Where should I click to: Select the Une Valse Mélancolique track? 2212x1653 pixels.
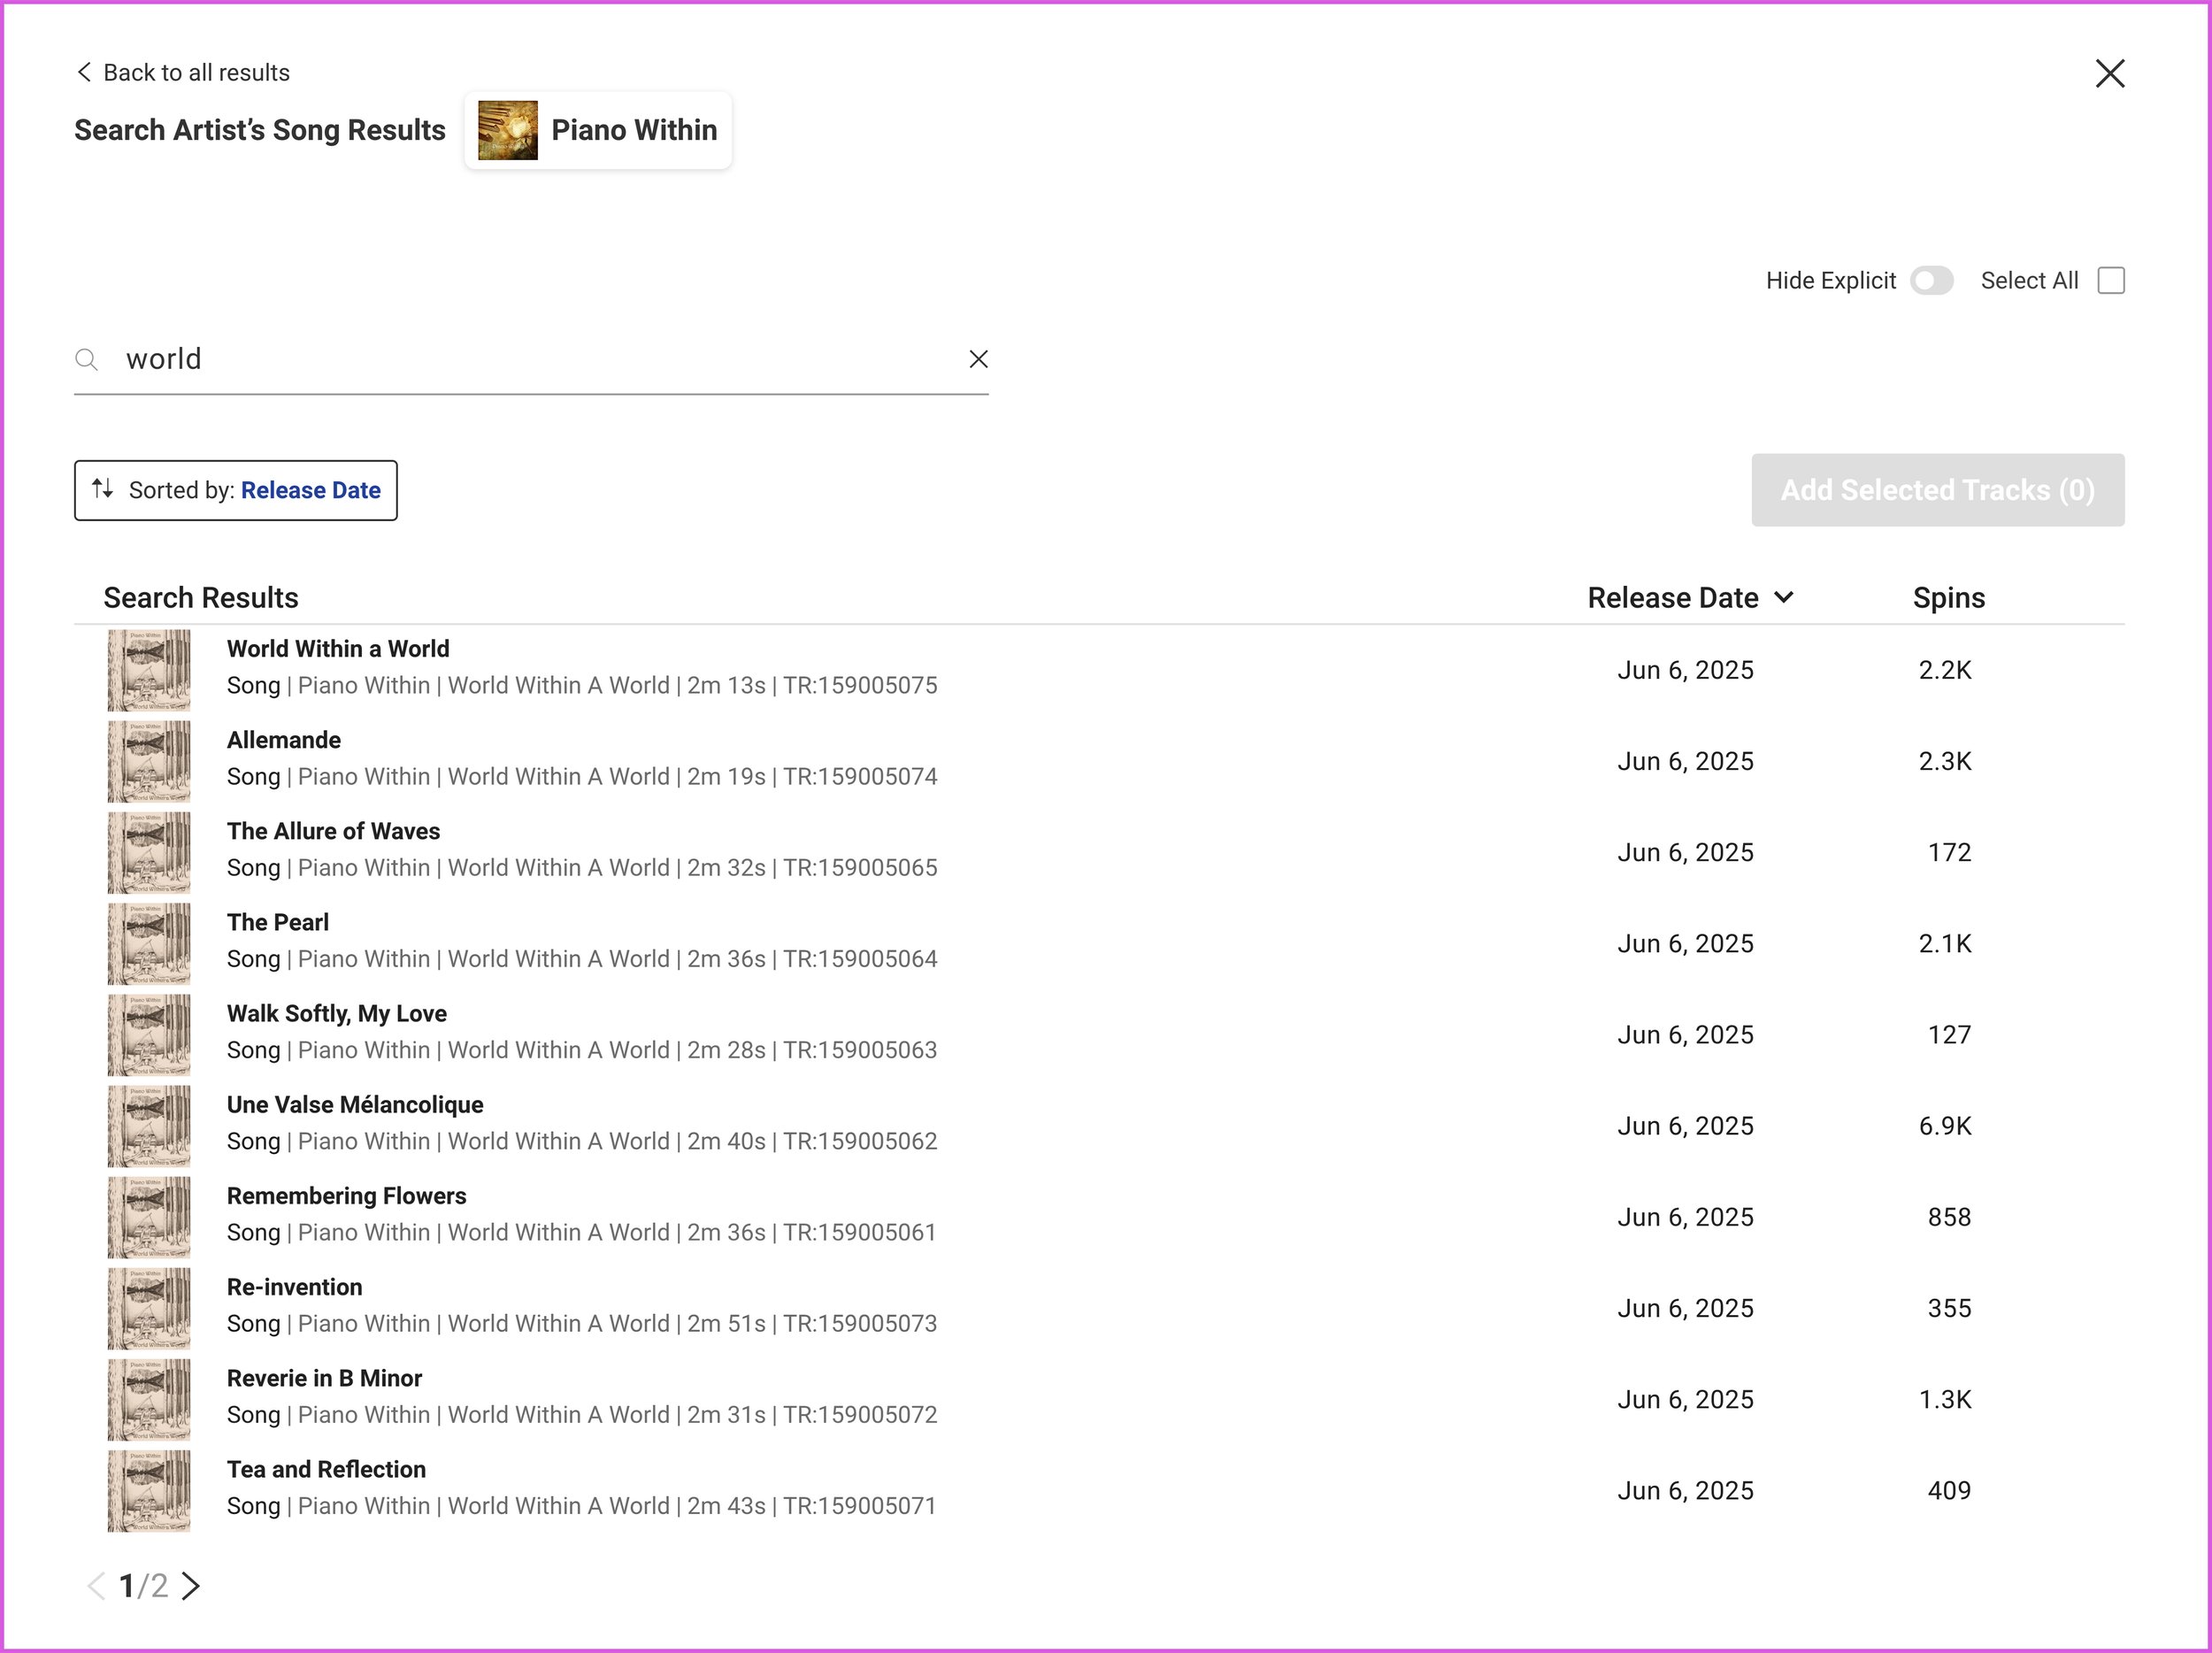click(x=355, y=1105)
